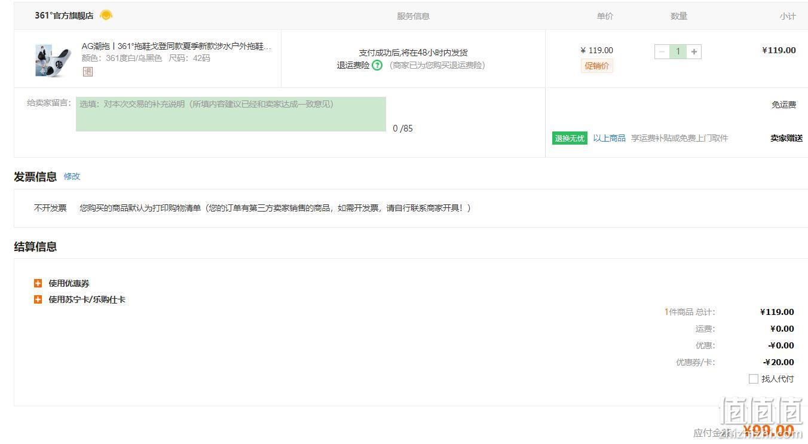The width and height of the screenshot is (808, 444).
Task: Click the 服务信息 column header
Action: (x=413, y=16)
